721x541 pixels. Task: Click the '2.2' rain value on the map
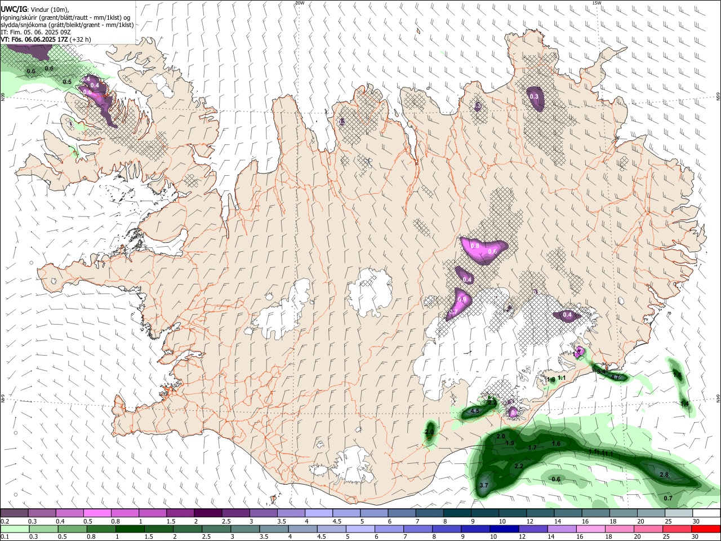[x=519, y=467]
